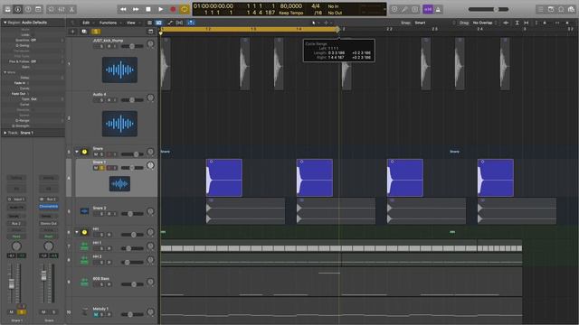
Task: Adjust the master volume slider
Action: (489, 9)
